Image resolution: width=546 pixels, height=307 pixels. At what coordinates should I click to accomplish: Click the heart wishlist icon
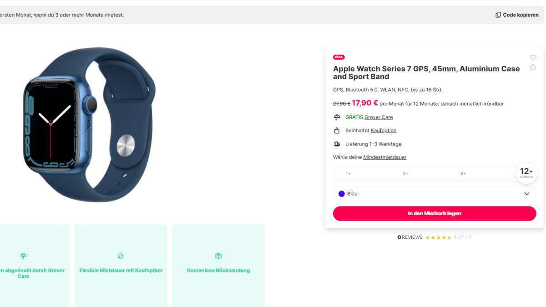533,57
